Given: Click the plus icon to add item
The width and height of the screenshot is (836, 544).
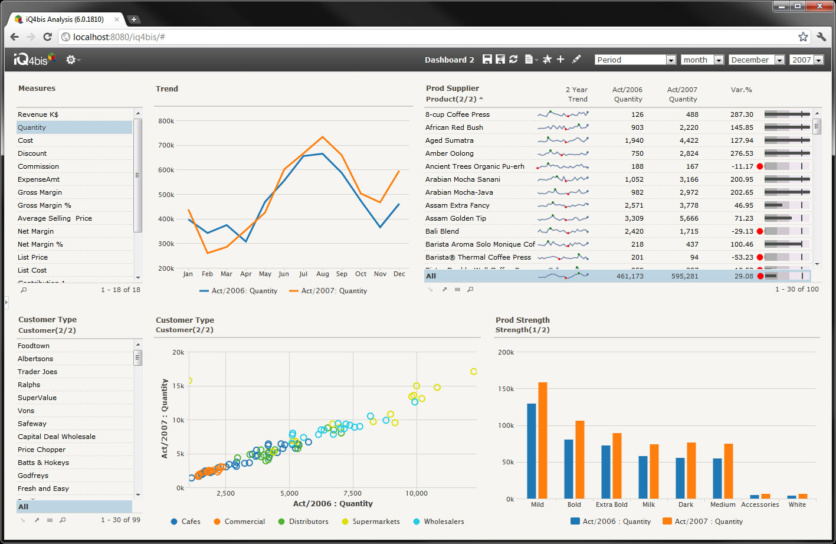Looking at the screenshot, I should coord(560,60).
